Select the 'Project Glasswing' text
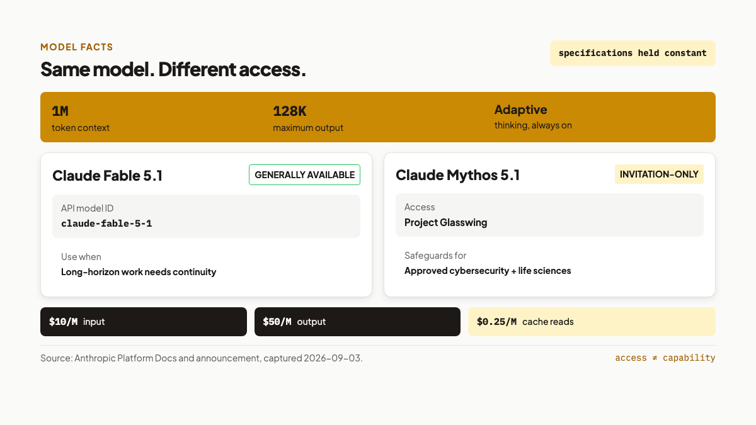Screen dimensions: 756x425 (446, 222)
